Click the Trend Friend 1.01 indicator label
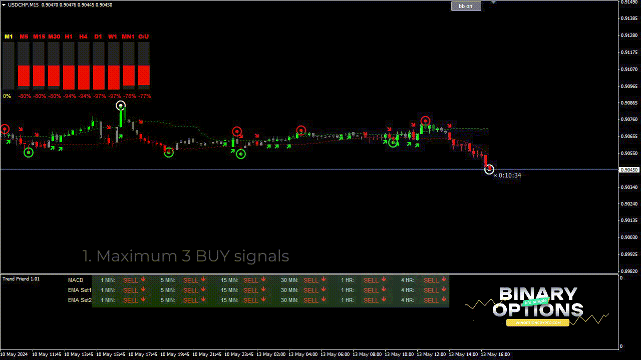 21,278
